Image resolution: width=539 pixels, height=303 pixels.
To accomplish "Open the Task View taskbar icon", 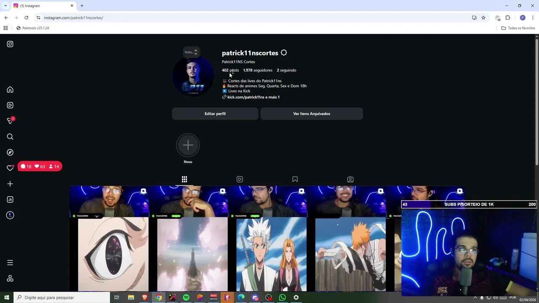I will [x=117, y=298].
